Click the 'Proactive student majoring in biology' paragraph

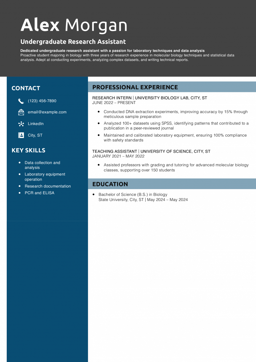(127, 58)
